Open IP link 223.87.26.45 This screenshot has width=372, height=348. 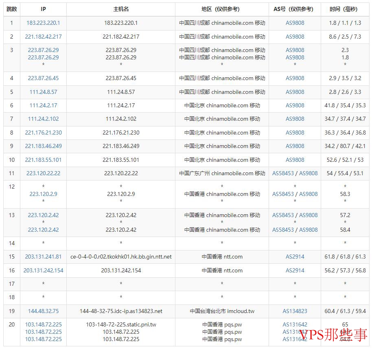point(43,78)
